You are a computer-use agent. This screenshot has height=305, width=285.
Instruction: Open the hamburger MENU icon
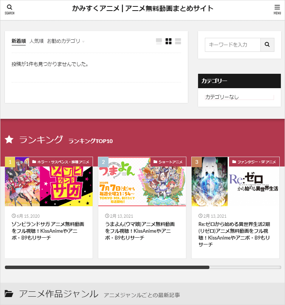point(277,9)
